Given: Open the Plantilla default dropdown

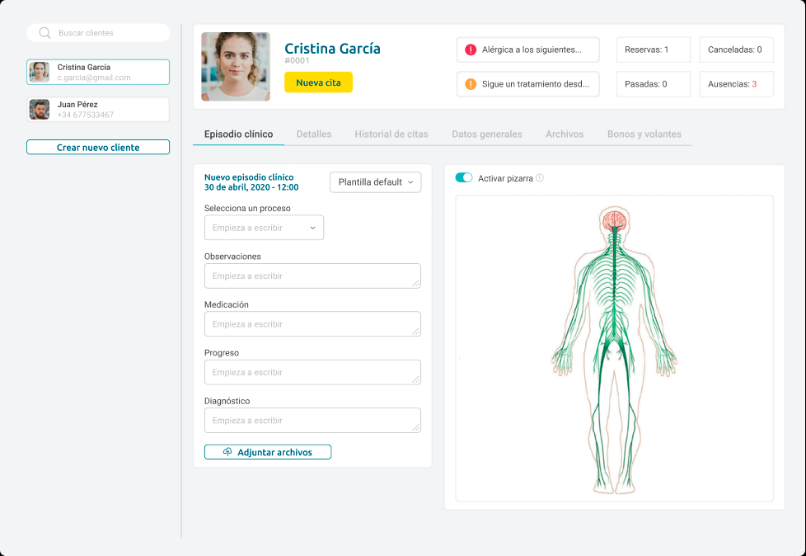Looking at the screenshot, I should coord(375,182).
